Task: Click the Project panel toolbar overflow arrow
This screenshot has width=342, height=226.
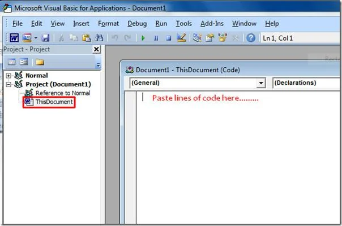Action: point(98,65)
